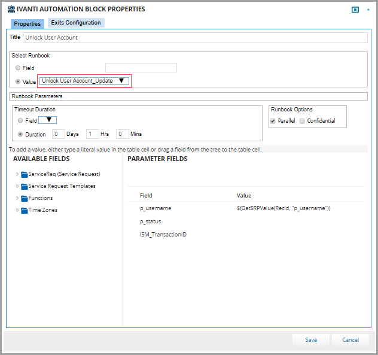
Task: Click the Service Request Templates folder icon
Action: click(25, 186)
